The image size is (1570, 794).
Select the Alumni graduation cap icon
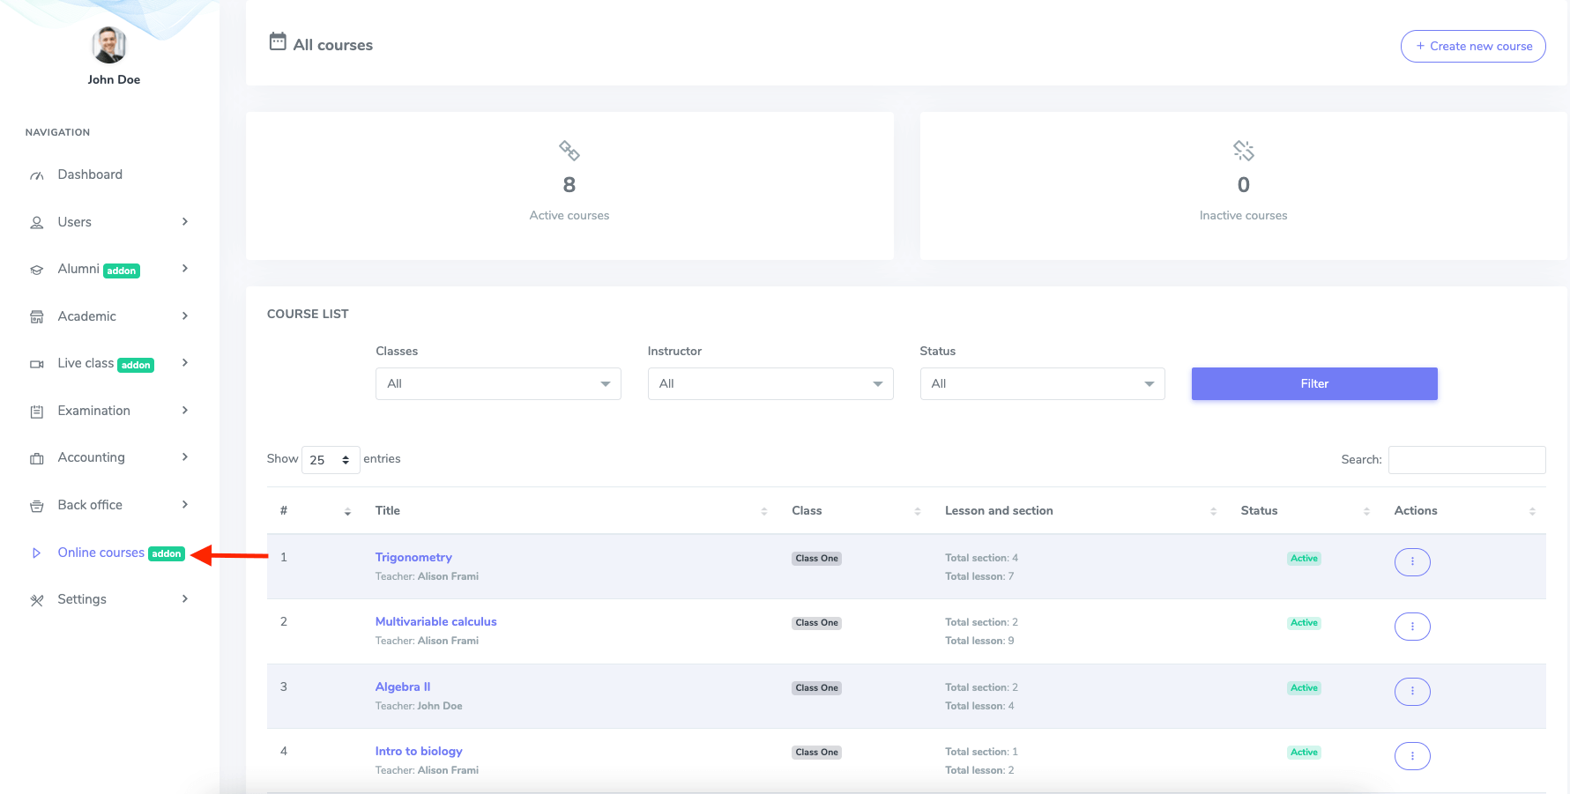pyautogui.click(x=36, y=269)
